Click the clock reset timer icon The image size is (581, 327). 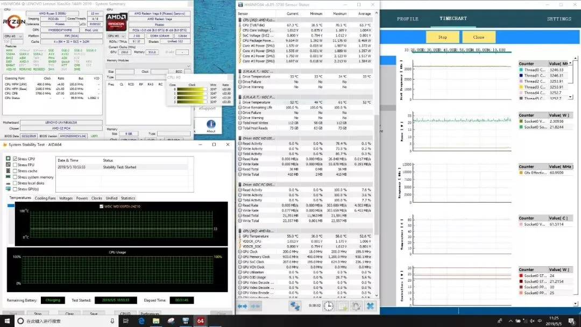(328, 306)
